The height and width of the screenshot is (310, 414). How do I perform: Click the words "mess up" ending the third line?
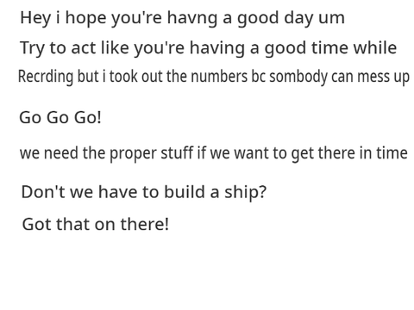pyautogui.click(x=383, y=77)
